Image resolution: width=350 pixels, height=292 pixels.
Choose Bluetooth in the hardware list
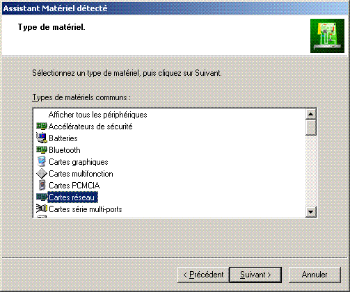tap(65, 150)
